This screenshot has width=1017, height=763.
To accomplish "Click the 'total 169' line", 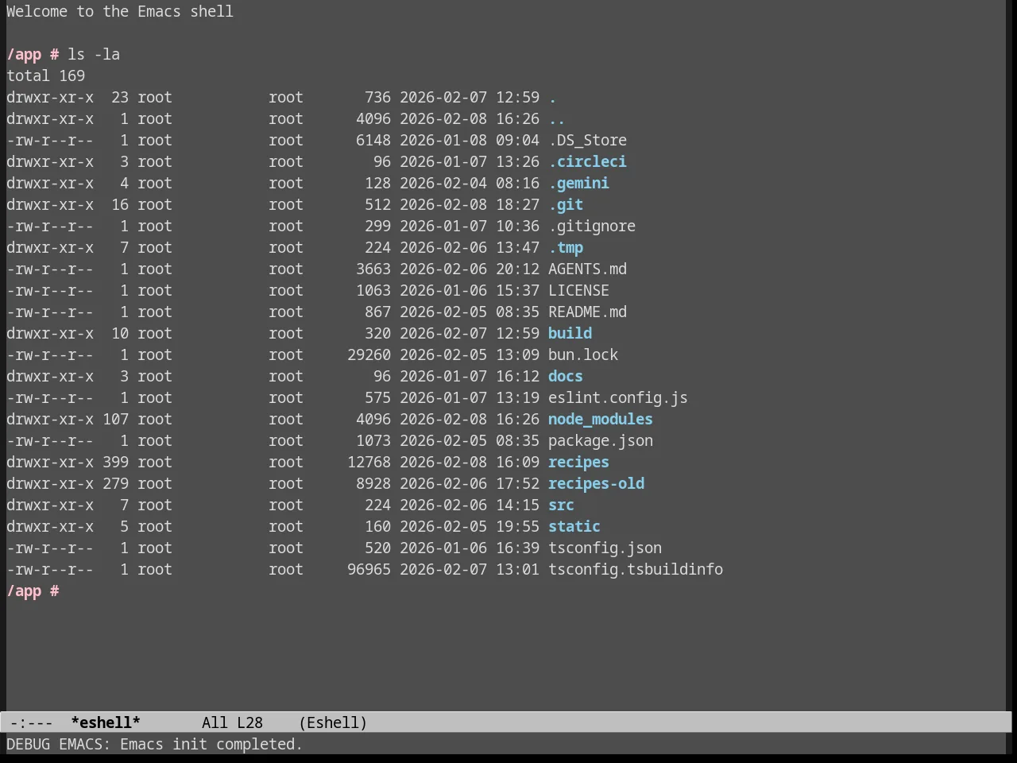I will coord(45,76).
